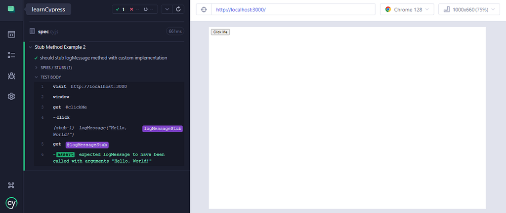Select the get @logMessageStub command
This screenshot has height=213, width=506.
click(x=109, y=144)
